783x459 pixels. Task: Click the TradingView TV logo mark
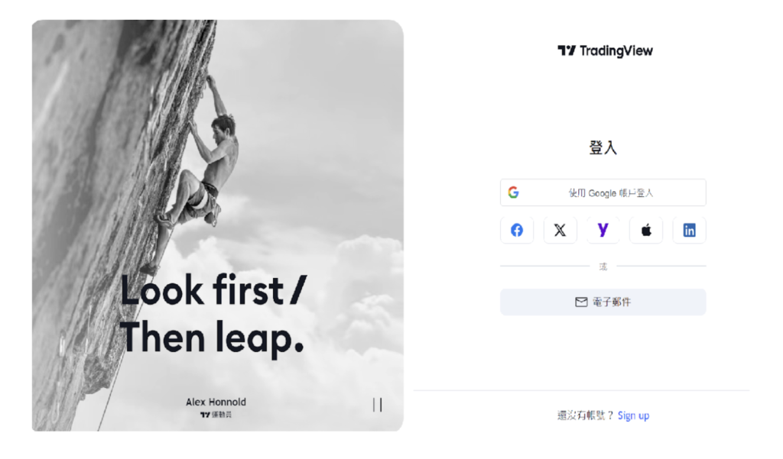click(567, 50)
